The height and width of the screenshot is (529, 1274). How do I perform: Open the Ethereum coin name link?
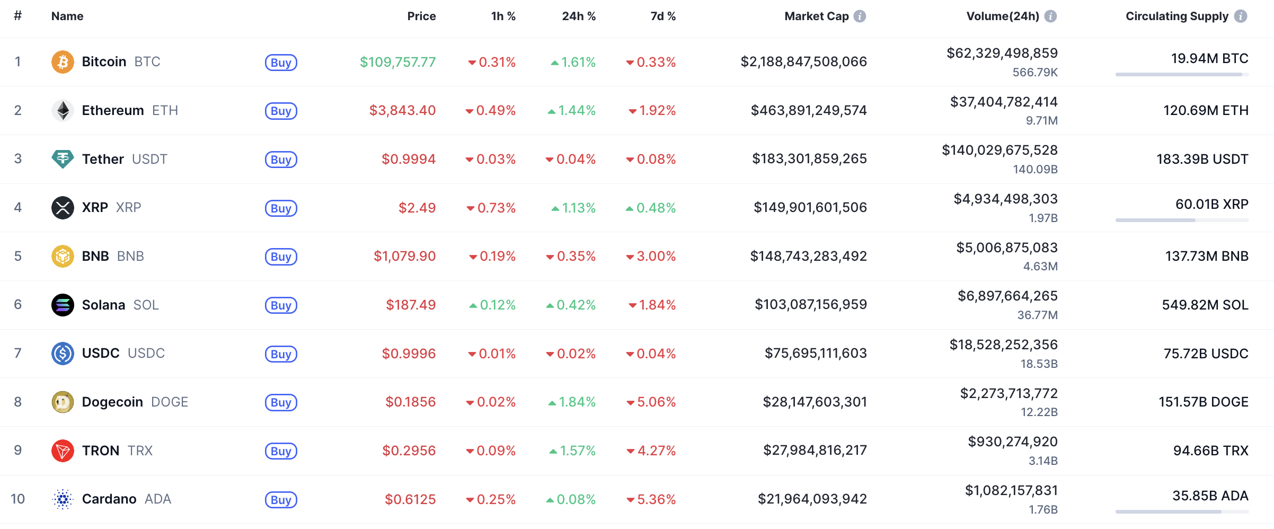click(113, 110)
